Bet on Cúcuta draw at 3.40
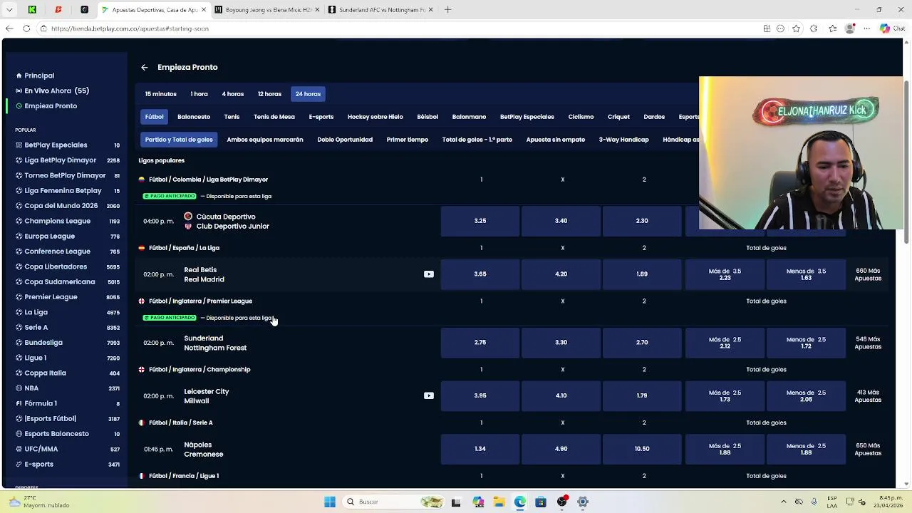 click(561, 221)
